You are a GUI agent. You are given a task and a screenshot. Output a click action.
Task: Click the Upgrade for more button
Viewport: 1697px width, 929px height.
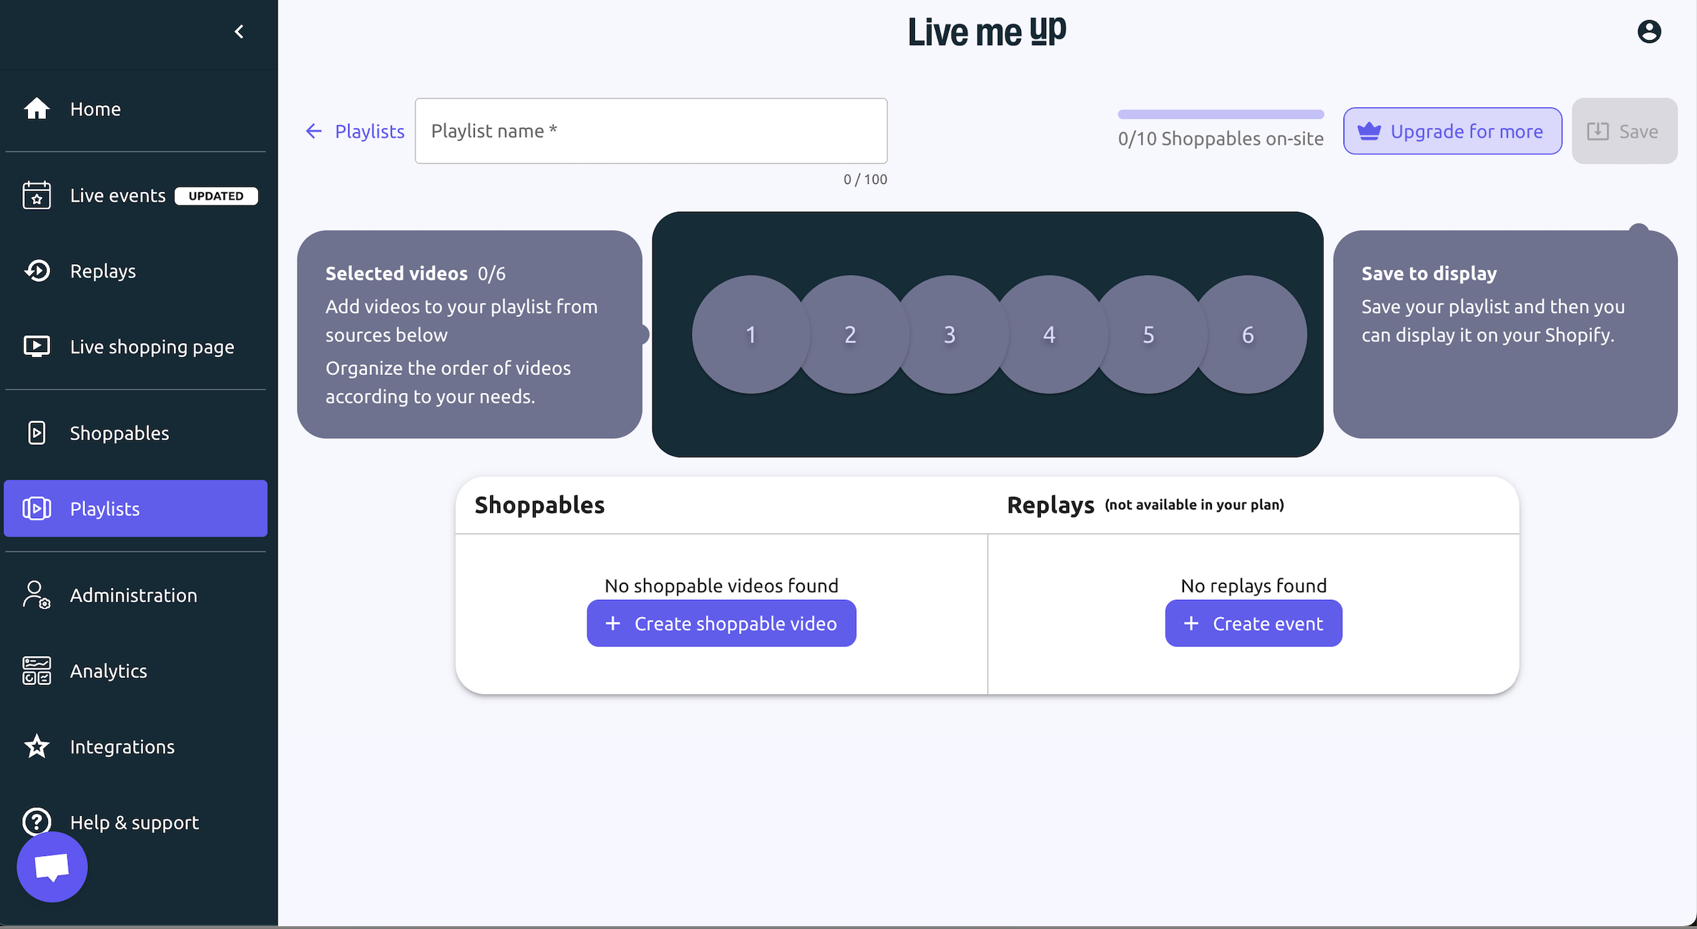point(1452,131)
